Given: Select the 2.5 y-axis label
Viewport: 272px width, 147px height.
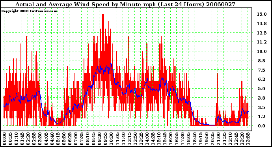Looking at the screenshot, I should click(x=262, y=107).
